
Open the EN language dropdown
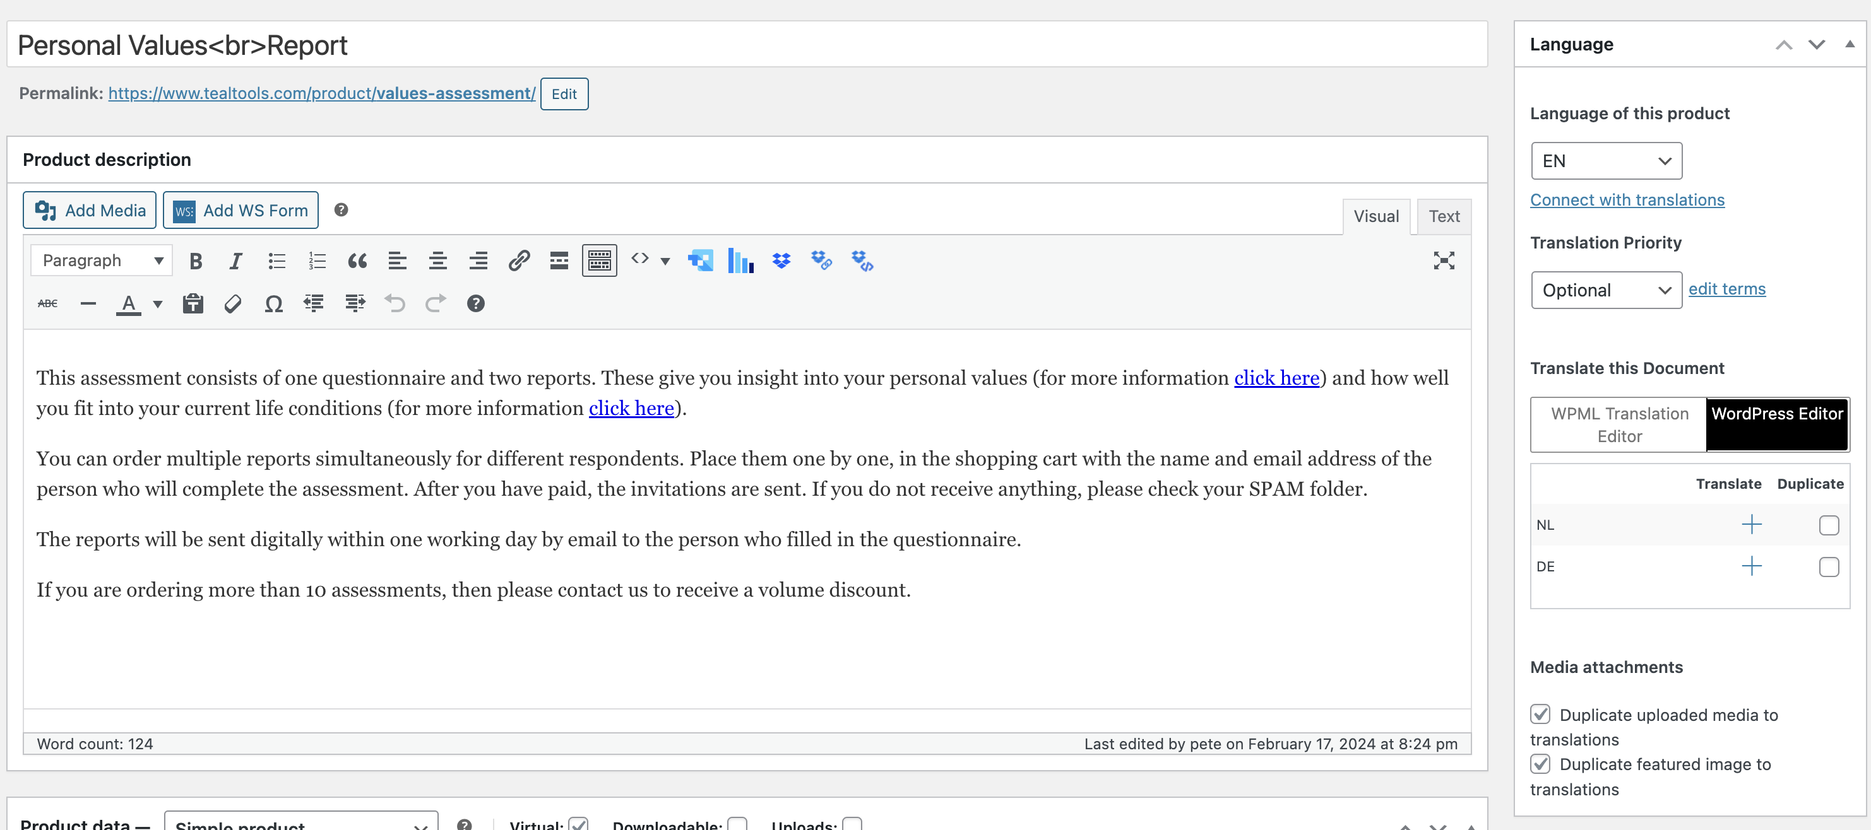1606,161
